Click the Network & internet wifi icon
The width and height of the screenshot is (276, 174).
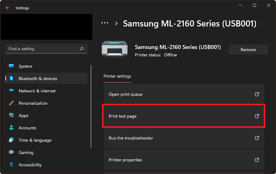(12, 91)
